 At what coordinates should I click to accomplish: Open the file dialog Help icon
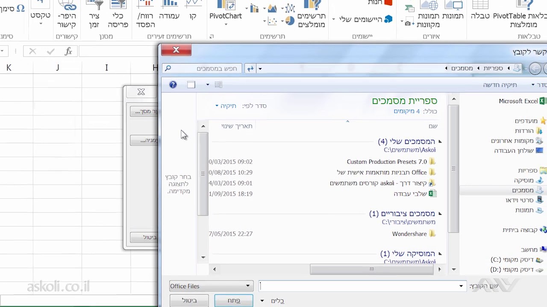[173, 85]
